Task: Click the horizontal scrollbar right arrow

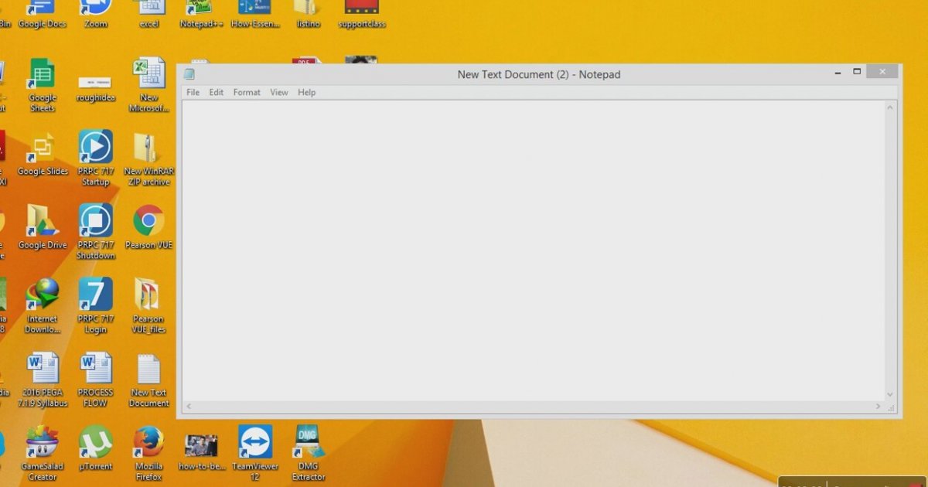Action: [879, 406]
